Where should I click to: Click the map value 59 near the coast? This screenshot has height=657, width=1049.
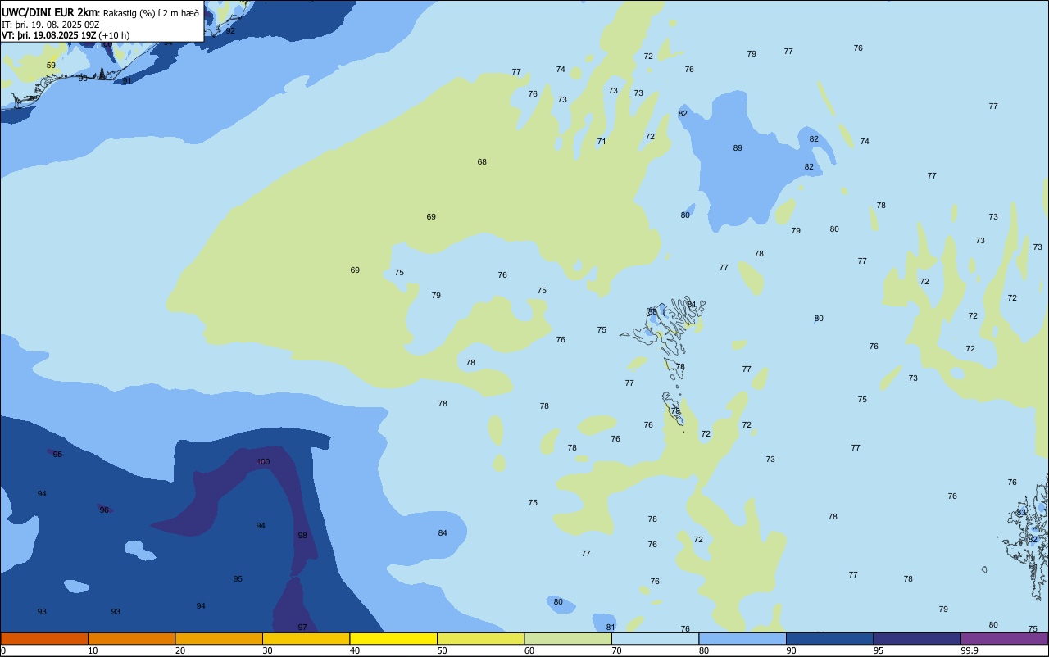tap(51, 66)
